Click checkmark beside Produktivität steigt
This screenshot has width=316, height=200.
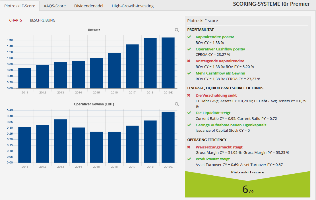coord(189,159)
